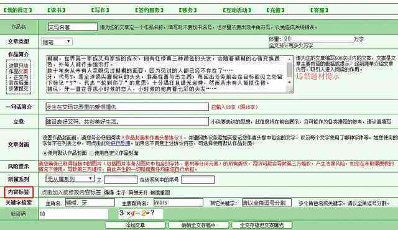398x230 pixels.
Task: Select the 使用默认作品封面 radio button
Action: coord(45,153)
